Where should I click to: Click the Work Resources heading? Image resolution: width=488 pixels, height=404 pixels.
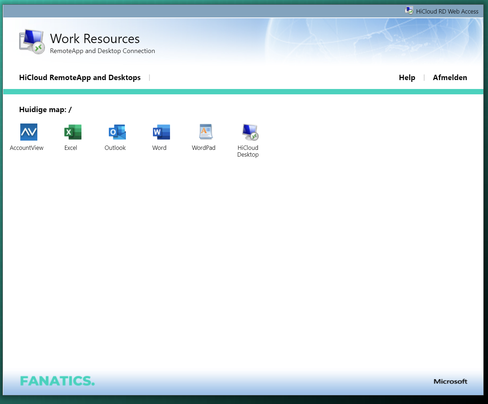(95, 38)
